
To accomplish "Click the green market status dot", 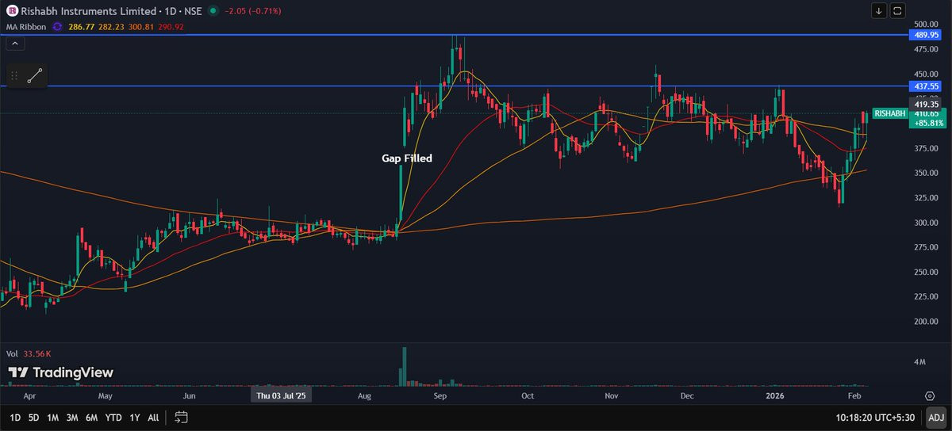I will [x=213, y=11].
